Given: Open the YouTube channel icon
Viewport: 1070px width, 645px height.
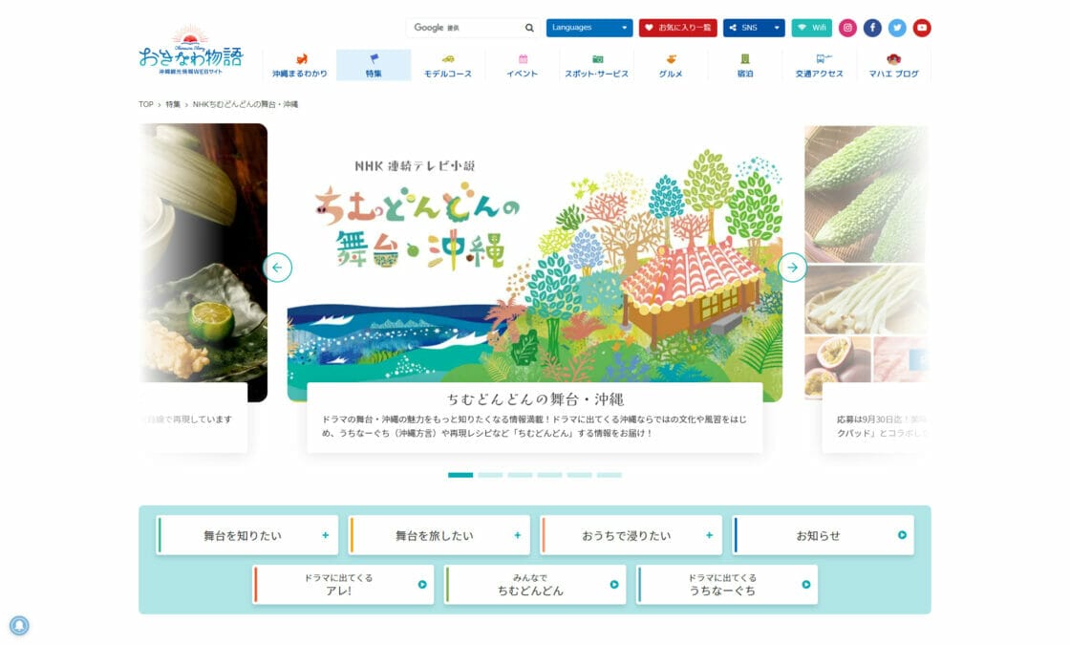Looking at the screenshot, I should pyautogui.click(x=922, y=28).
